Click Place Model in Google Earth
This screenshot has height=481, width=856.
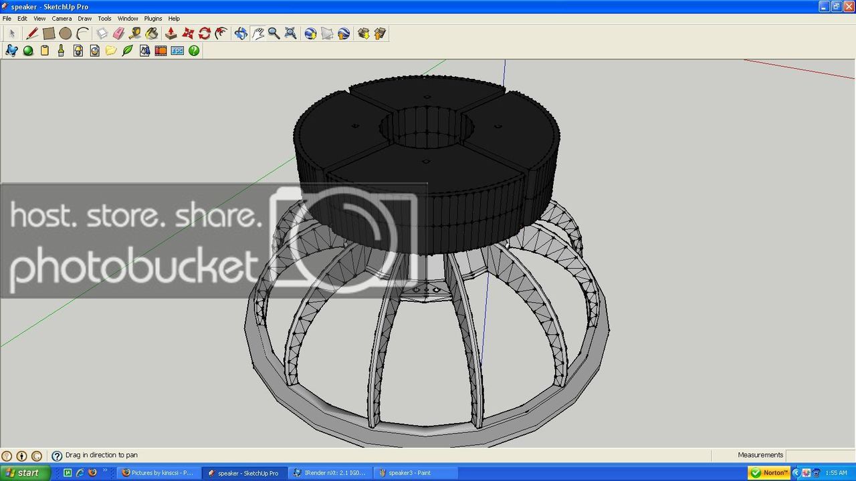coord(344,33)
